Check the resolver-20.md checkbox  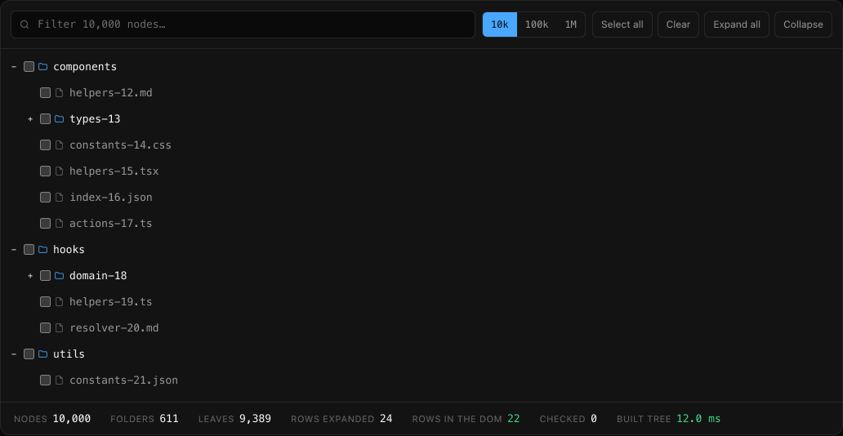pos(45,327)
